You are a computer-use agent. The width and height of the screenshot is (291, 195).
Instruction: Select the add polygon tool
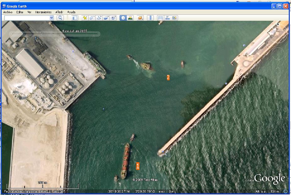point(92,18)
